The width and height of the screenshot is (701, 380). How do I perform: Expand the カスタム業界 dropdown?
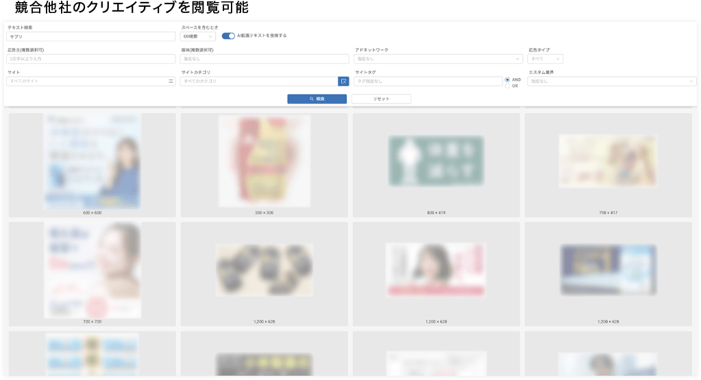click(611, 81)
